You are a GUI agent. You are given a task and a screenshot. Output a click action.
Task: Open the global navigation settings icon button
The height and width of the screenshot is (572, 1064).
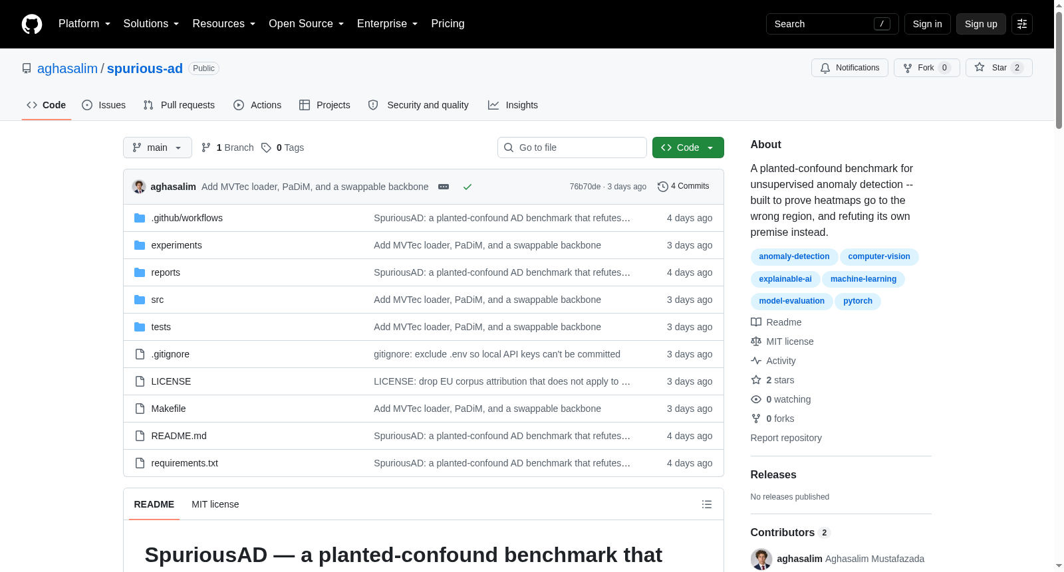click(x=1022, y=24)
